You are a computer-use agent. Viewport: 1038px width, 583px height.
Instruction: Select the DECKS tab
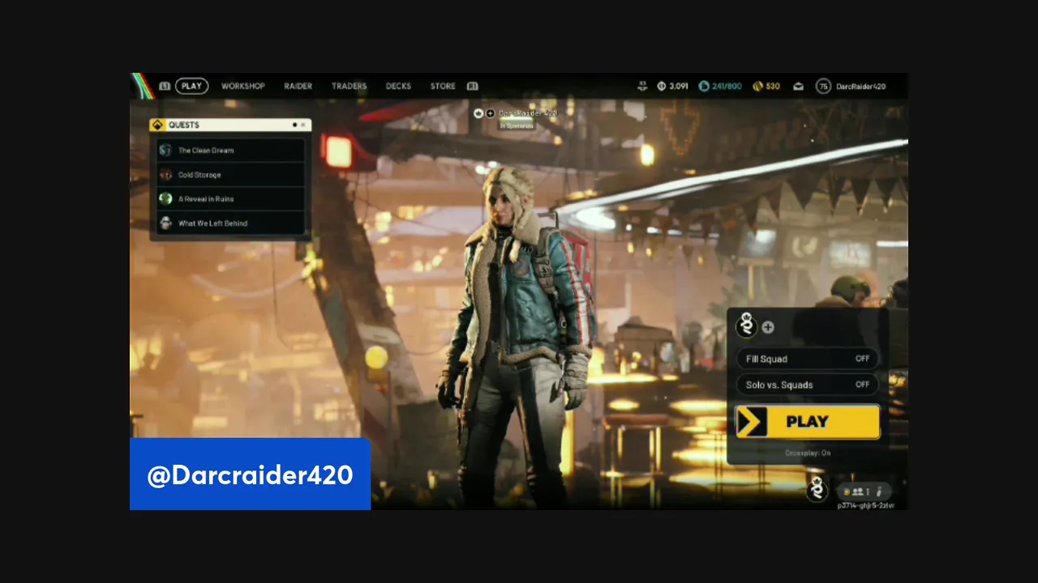(x=398, y=86)
